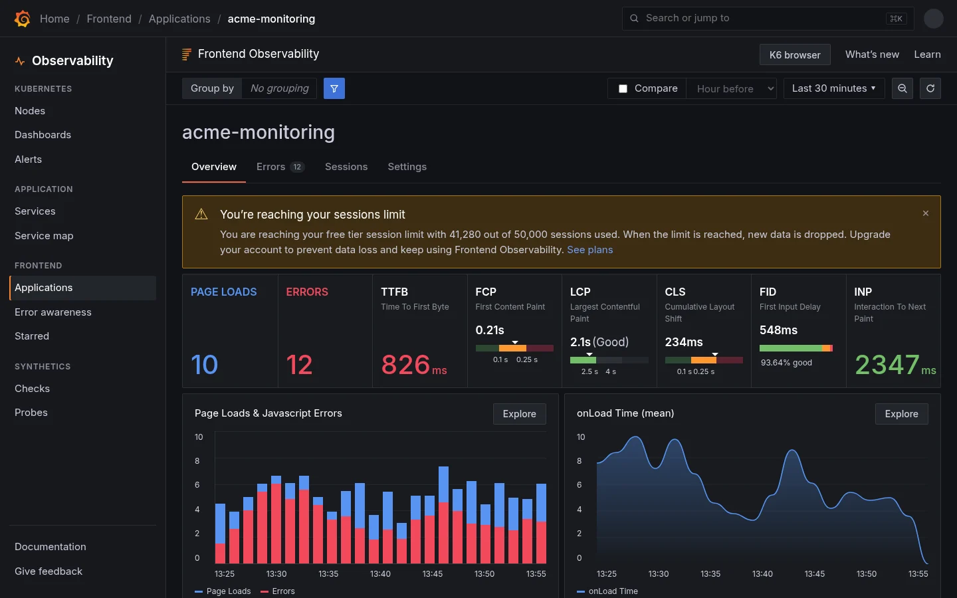Screen dimensions: 957x598
Task: Open Dashboards in the sidebar
Action: [x=83, y=135]
